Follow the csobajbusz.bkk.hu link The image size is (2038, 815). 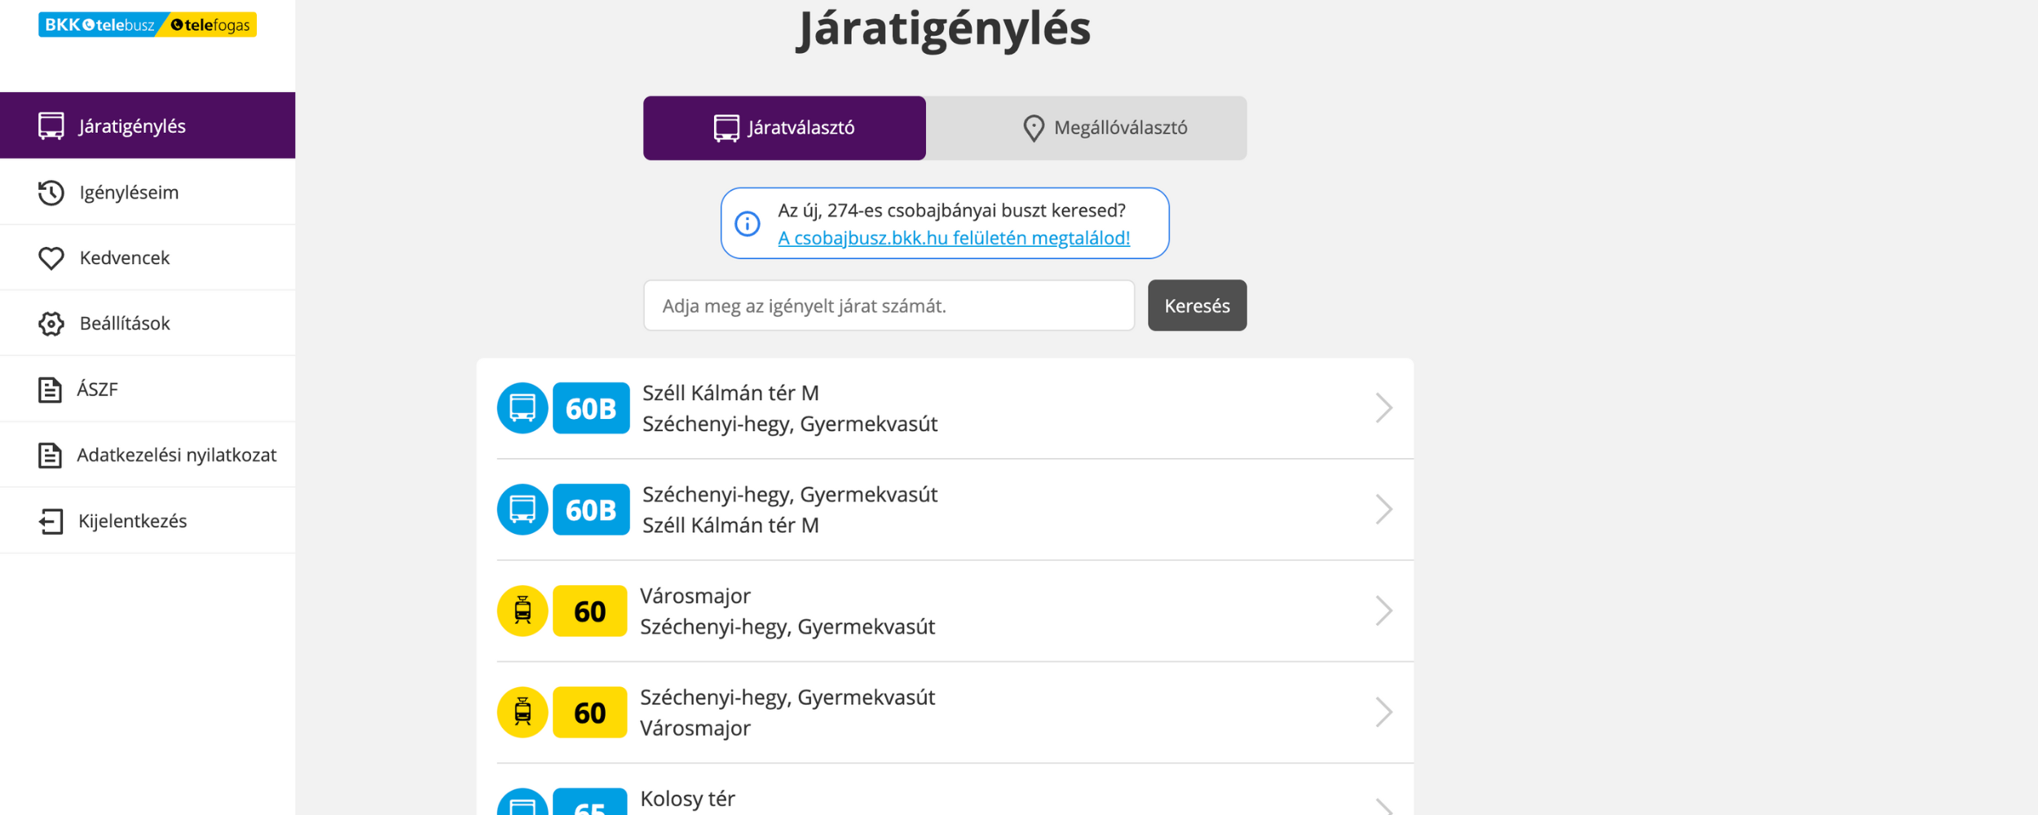coord(953,238)
